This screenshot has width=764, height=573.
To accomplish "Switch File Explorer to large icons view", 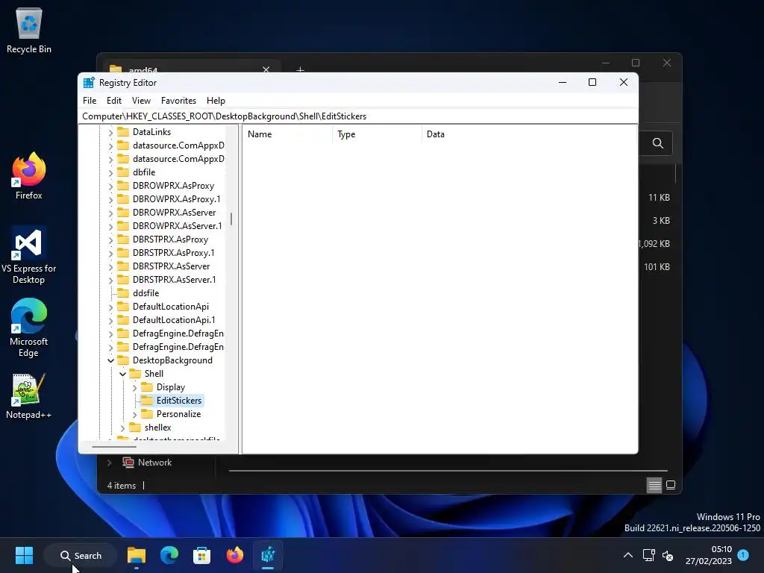I will 671,485.
